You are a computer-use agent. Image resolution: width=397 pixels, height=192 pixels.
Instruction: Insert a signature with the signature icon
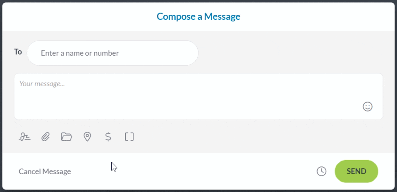tap(25, 137)
